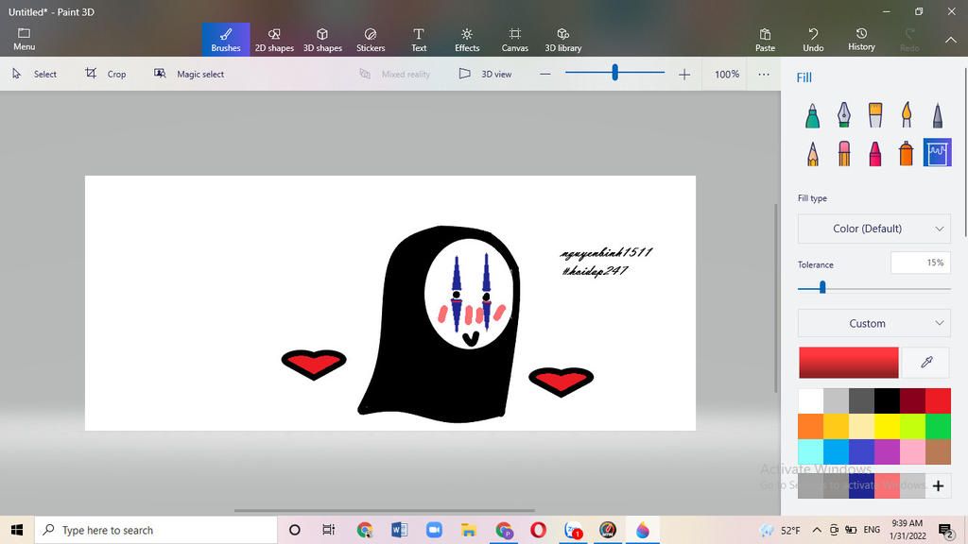This screenshot has width=968, height=544.
Task: Open the clock and calendar flyout
Action: coord(908,530)
